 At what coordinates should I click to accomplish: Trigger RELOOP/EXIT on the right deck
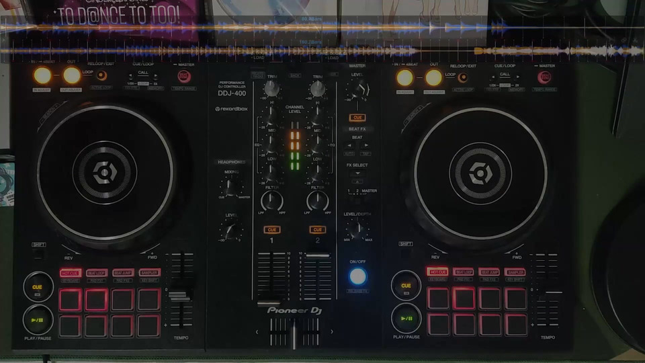[x=463, y=77]
